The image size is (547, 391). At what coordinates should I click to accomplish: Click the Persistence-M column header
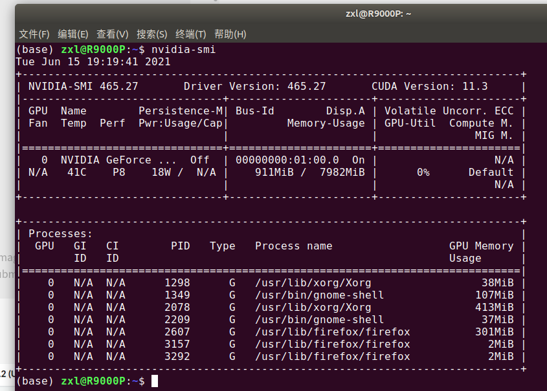(181, 111)
